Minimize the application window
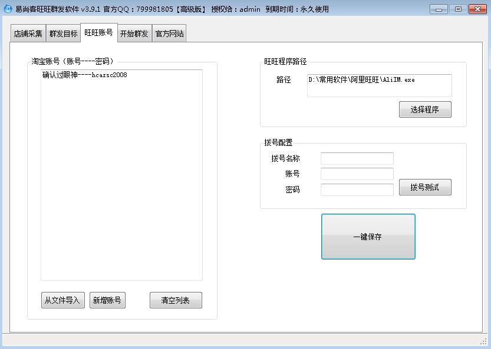Image resolution: width=491 pixels, height=349 pixels. click(x=437, y=8)
